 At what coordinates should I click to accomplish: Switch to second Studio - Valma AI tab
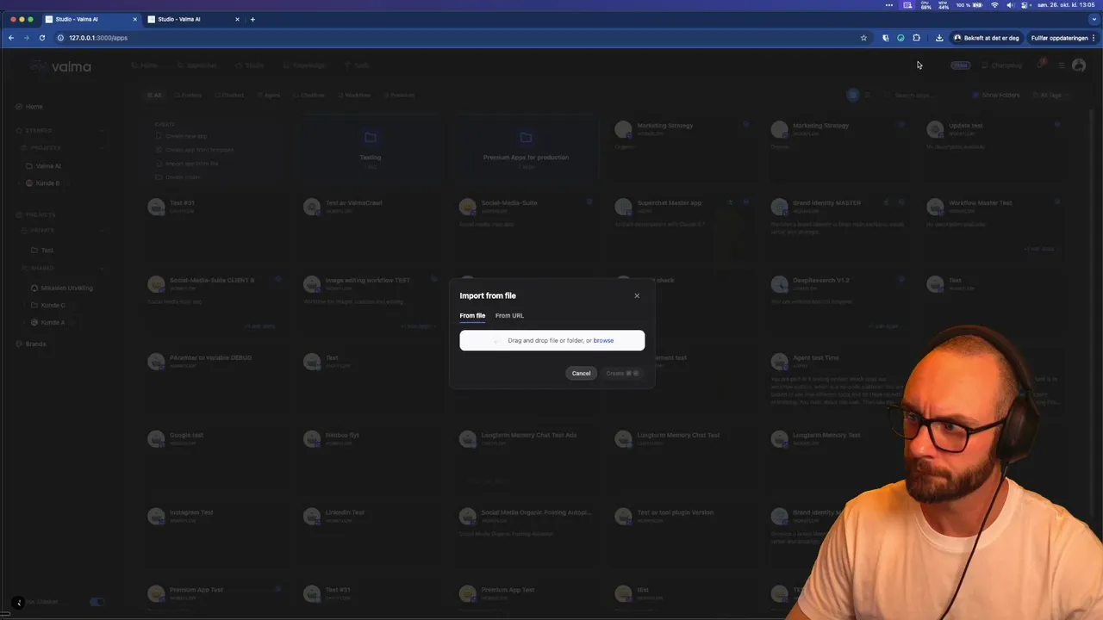pos(193,19)
